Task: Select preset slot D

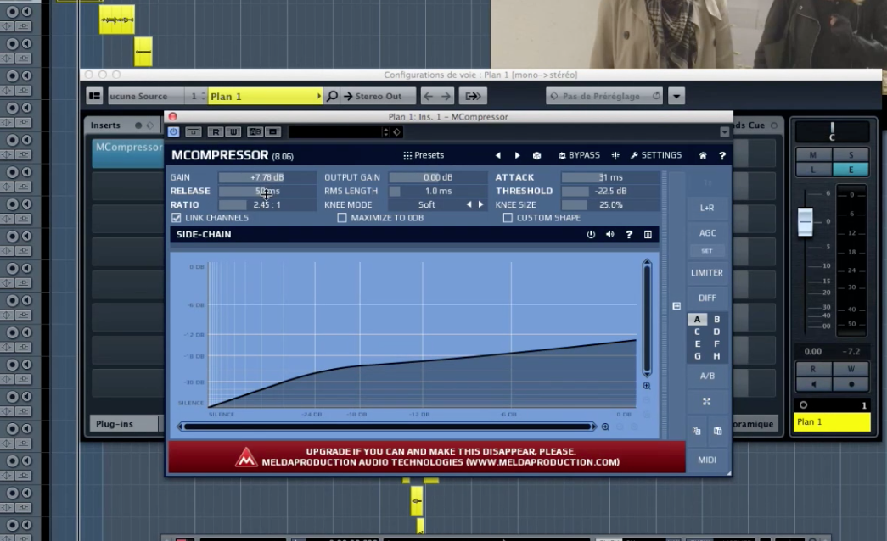Action: click(716, 332)
